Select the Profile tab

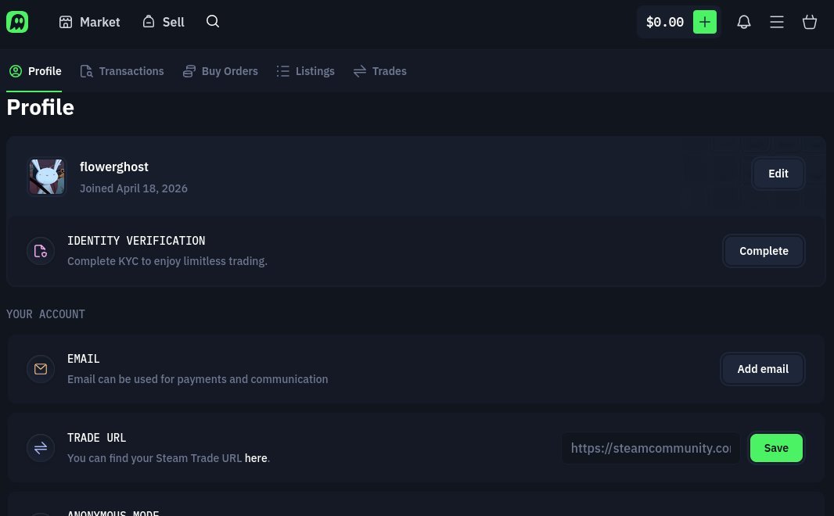35,71
